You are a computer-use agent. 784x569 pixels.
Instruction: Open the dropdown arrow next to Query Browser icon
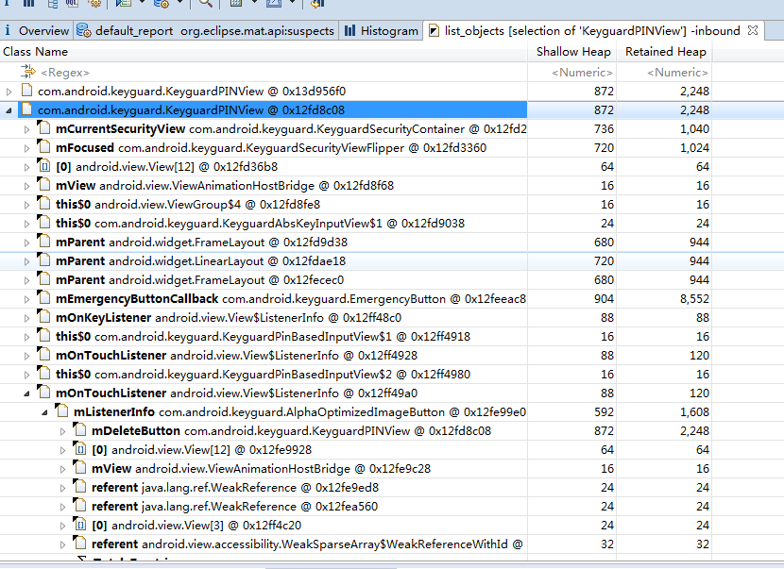[x=180, y=3]
